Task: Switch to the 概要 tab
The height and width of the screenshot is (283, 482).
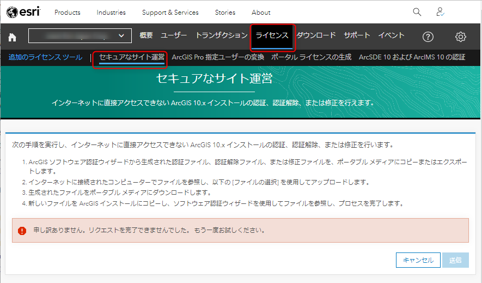Action: [x=146, y=35]
